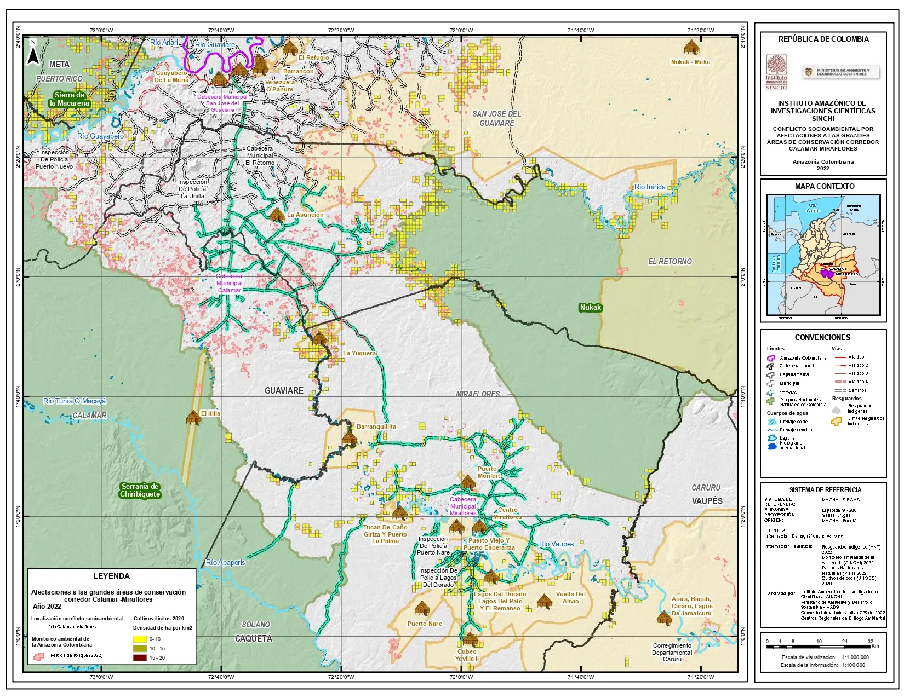Click the Cabecera Municipal Calamar label
Image resolution: width=904 pixels, height=698 pixels.
(x=229, y=283)
